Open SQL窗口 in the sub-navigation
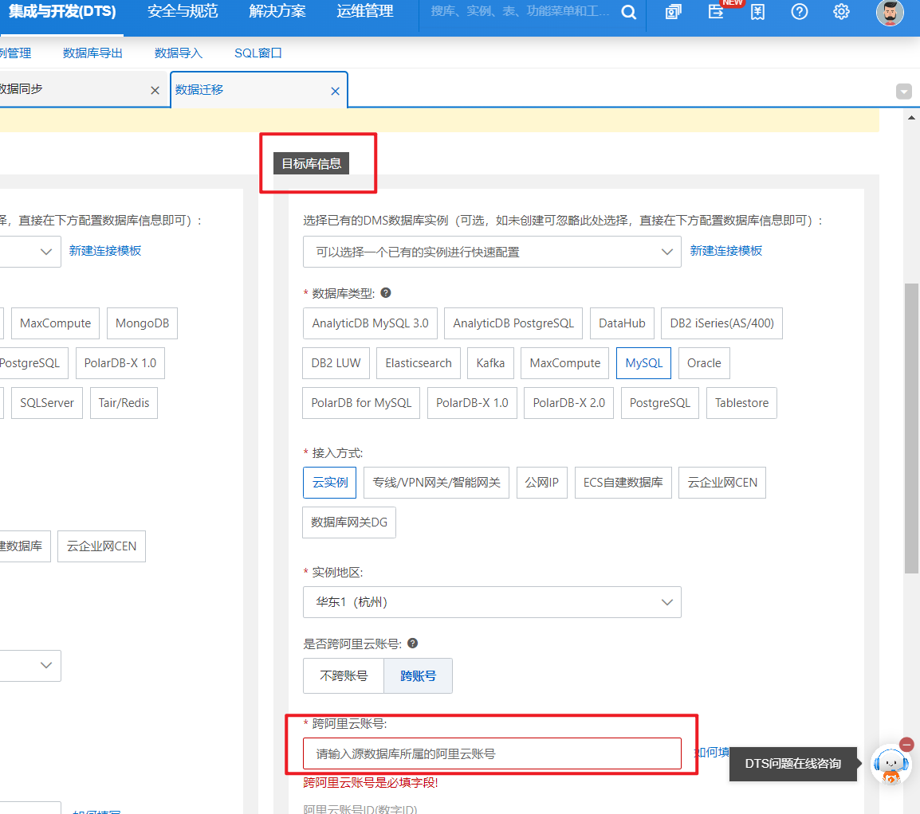 (x=258, y=53)
